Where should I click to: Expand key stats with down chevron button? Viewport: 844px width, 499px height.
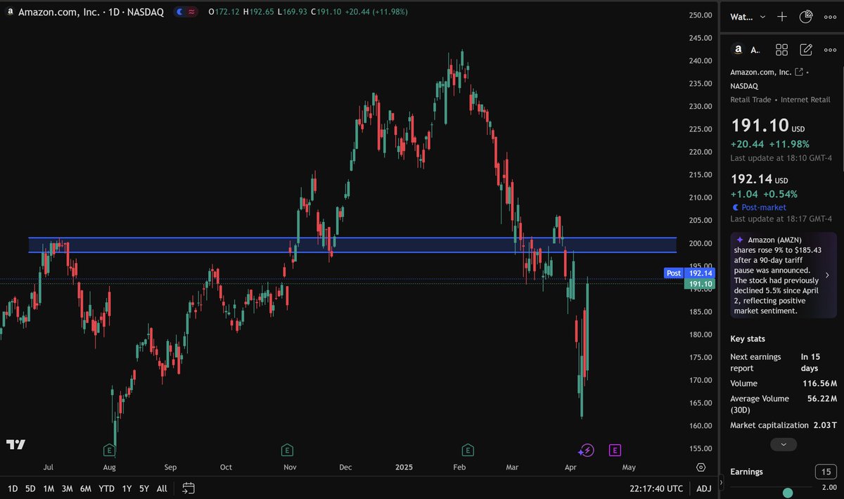(784, 444)
